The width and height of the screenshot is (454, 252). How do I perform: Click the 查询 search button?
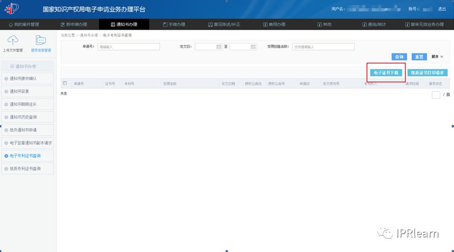click(399, 57)
